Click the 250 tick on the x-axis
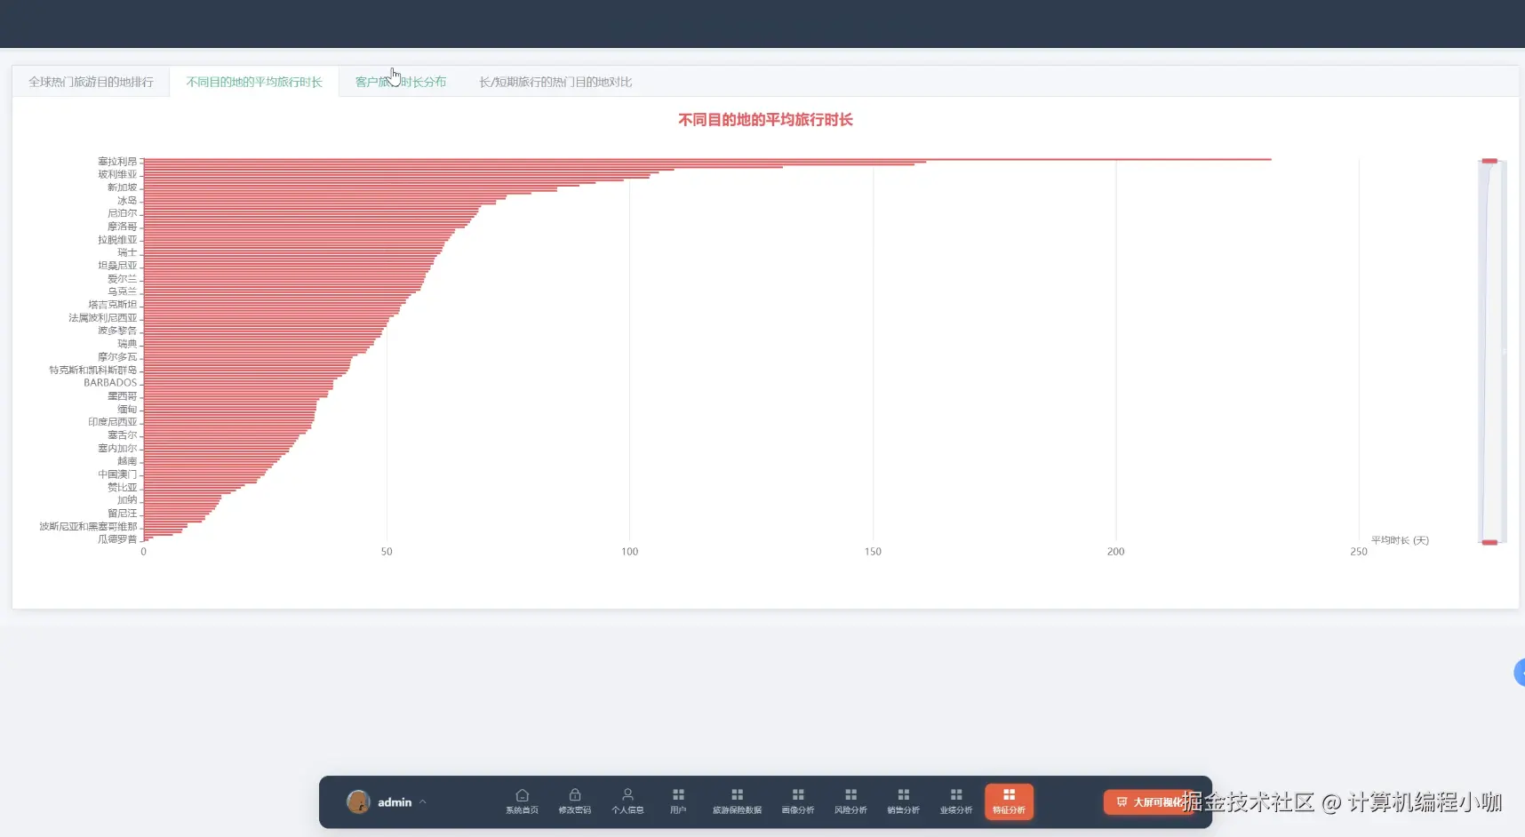Viewport: 1525px width, 837px height. [1359, 552]
